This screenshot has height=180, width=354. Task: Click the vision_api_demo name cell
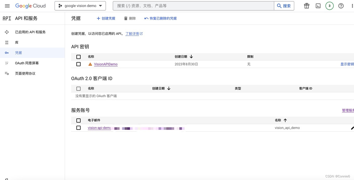tap(287, 128)
